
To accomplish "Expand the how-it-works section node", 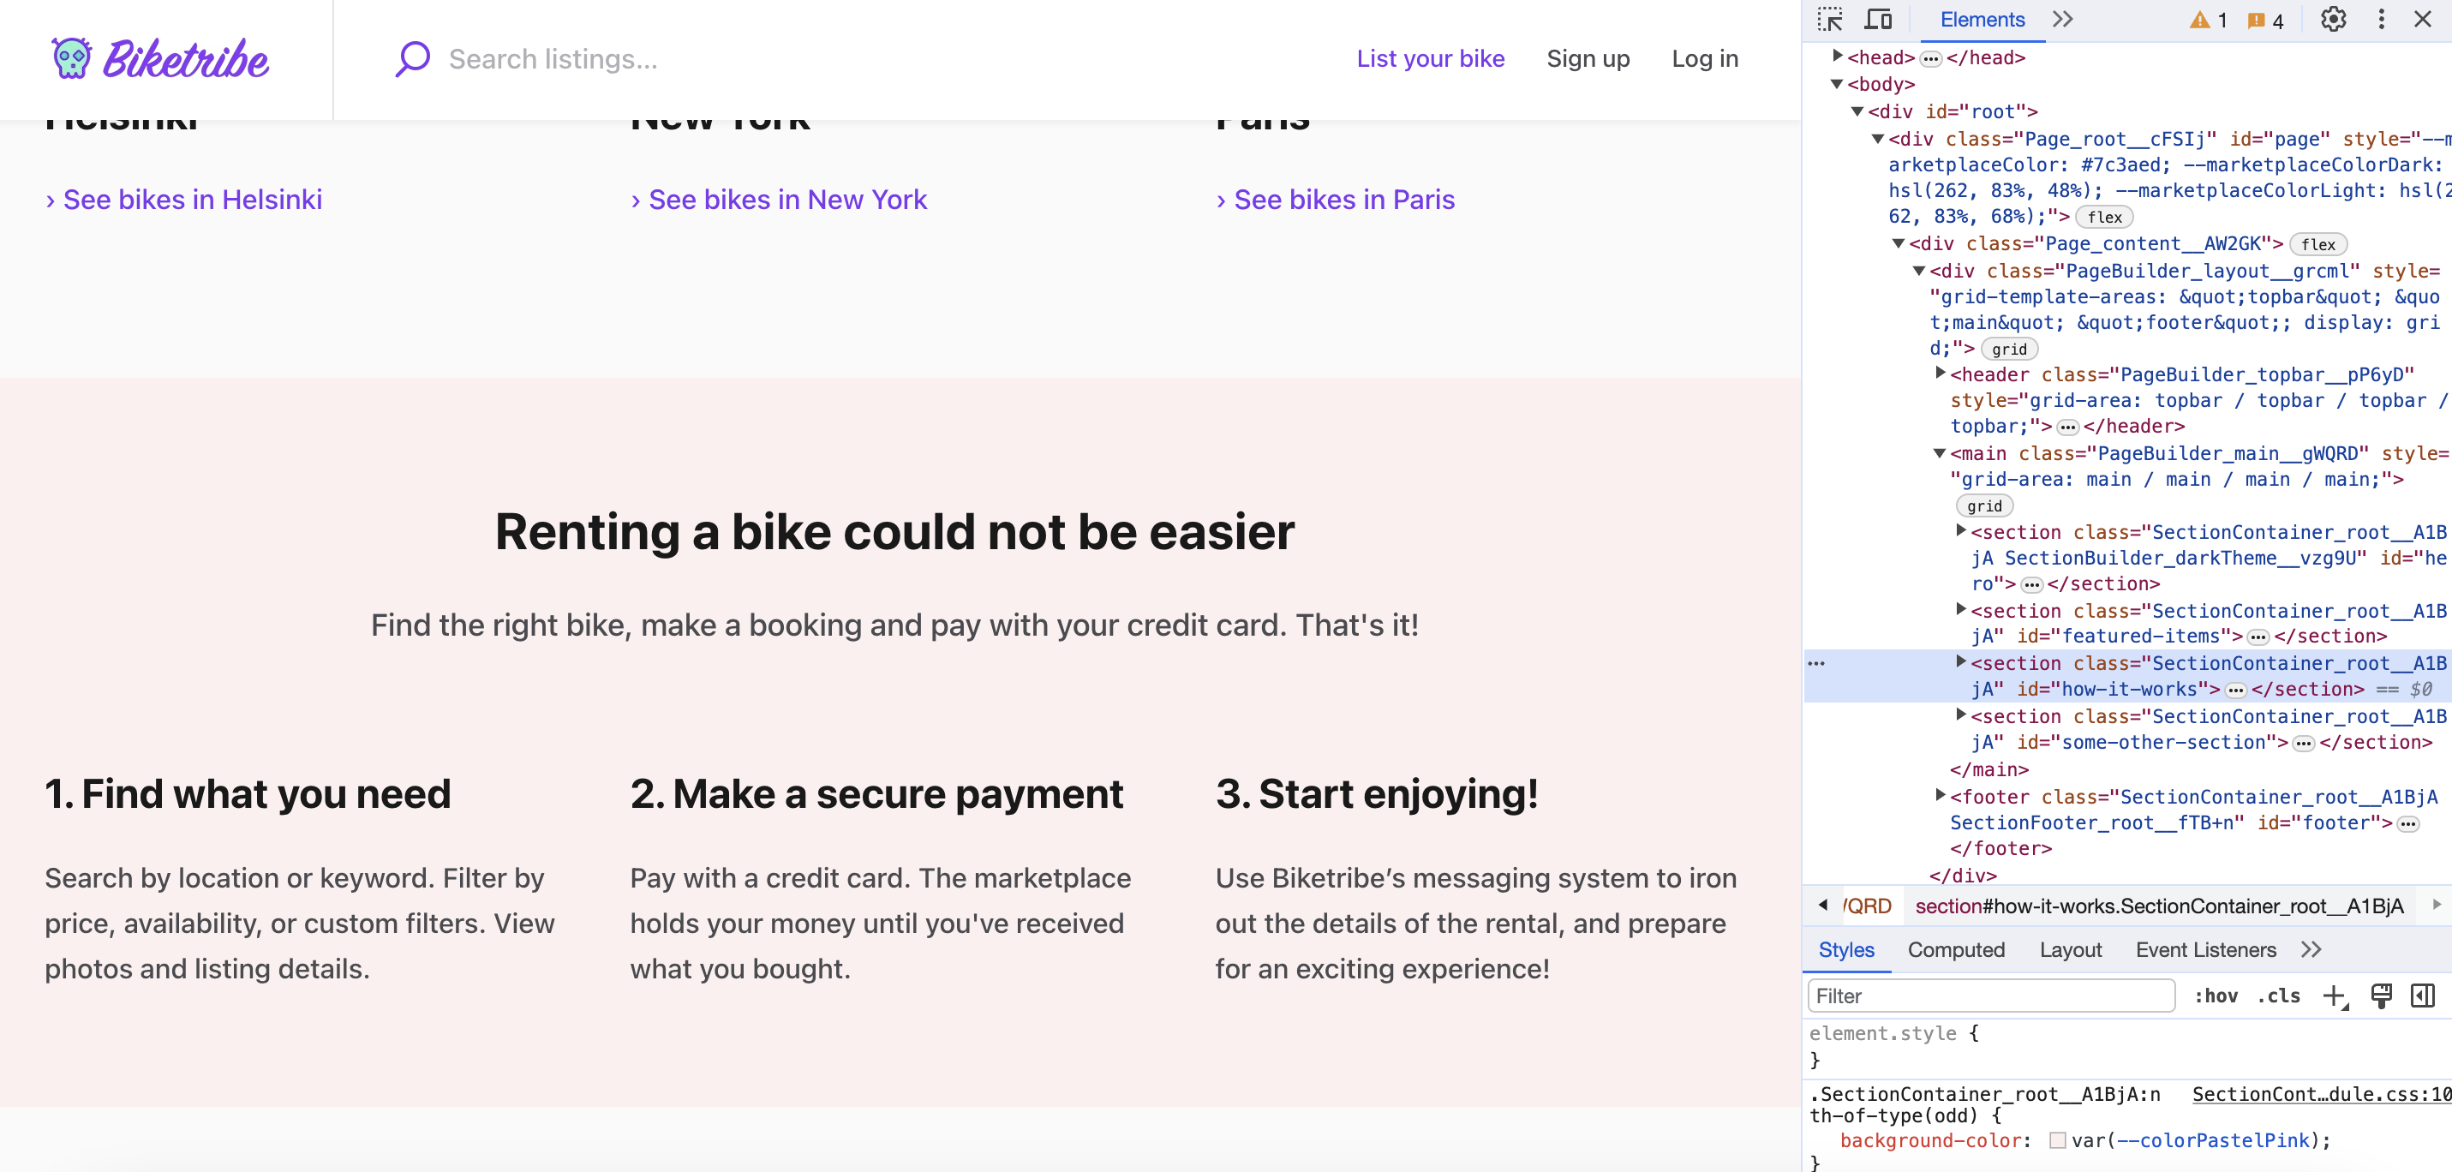I will click(1961, 661).
